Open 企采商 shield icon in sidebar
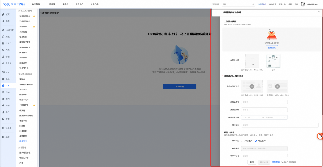This screenshot has width=323, height=167. click(x=3, y=128)
